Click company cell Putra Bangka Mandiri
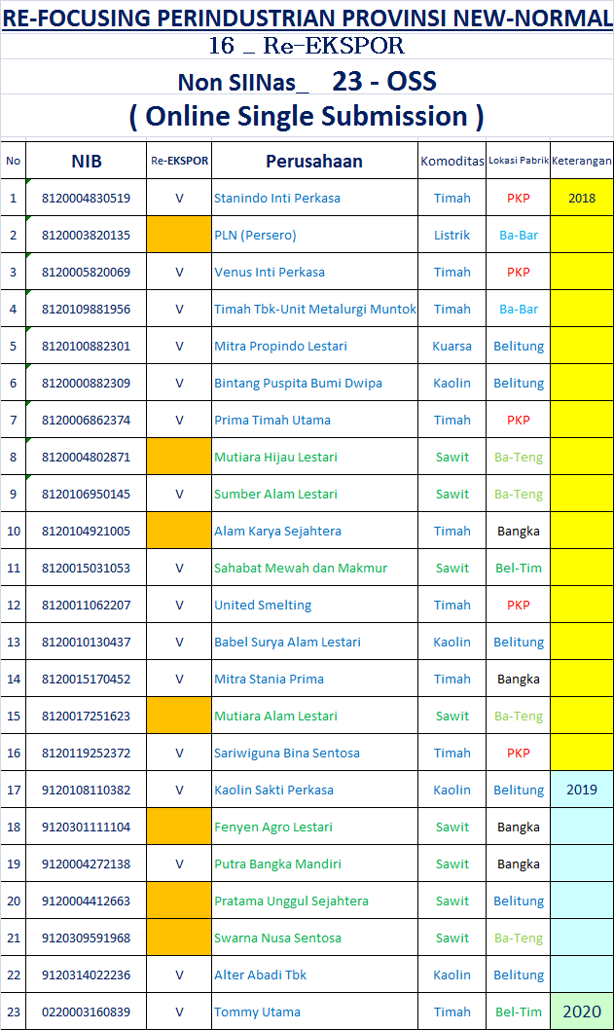The image size is (614, 1030). click(314, 864)
